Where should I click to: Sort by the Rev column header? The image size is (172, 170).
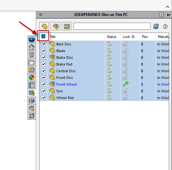pyautogui.click(x=145, y=37)
